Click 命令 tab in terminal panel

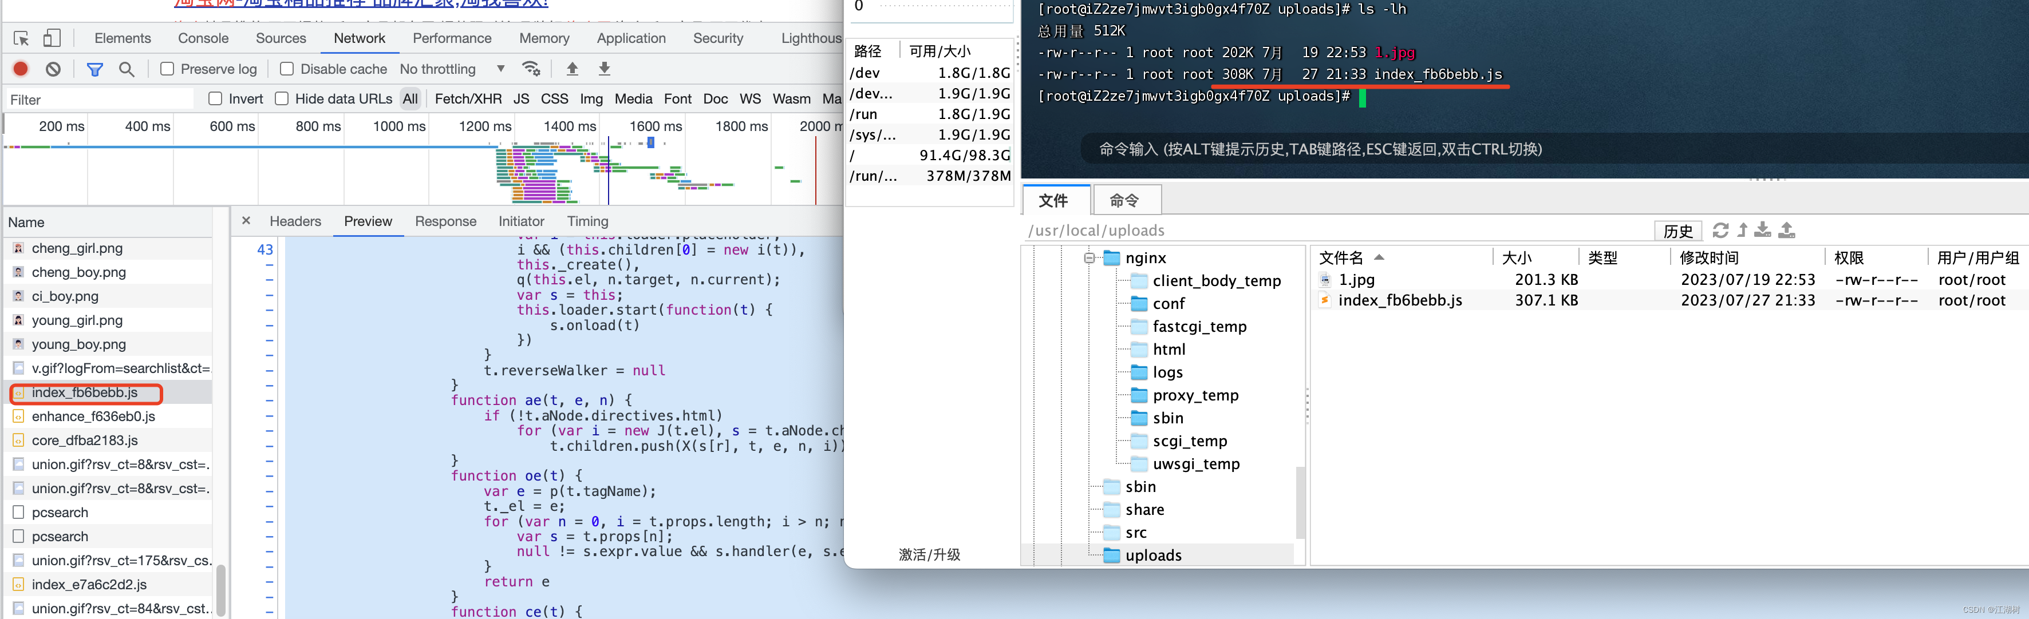click(x=1120, y=200)
